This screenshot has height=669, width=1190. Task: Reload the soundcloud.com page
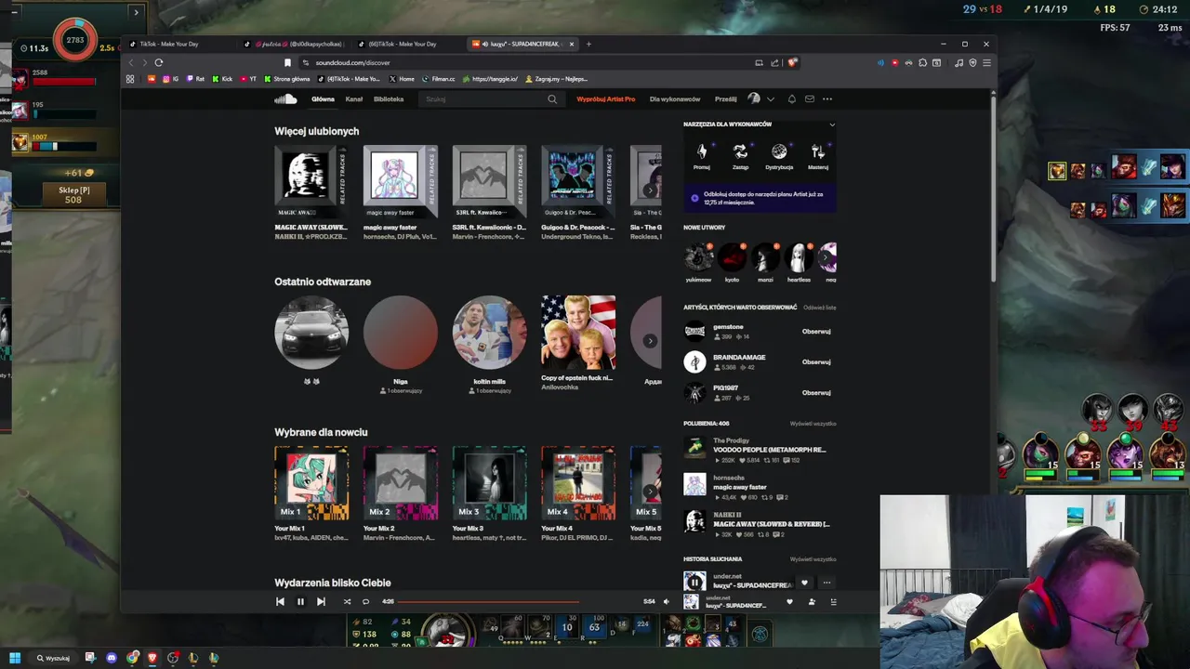tap(159, 62)
